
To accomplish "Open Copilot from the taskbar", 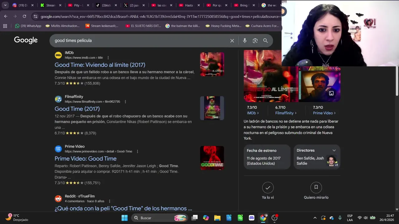I will tap(206, 218).
